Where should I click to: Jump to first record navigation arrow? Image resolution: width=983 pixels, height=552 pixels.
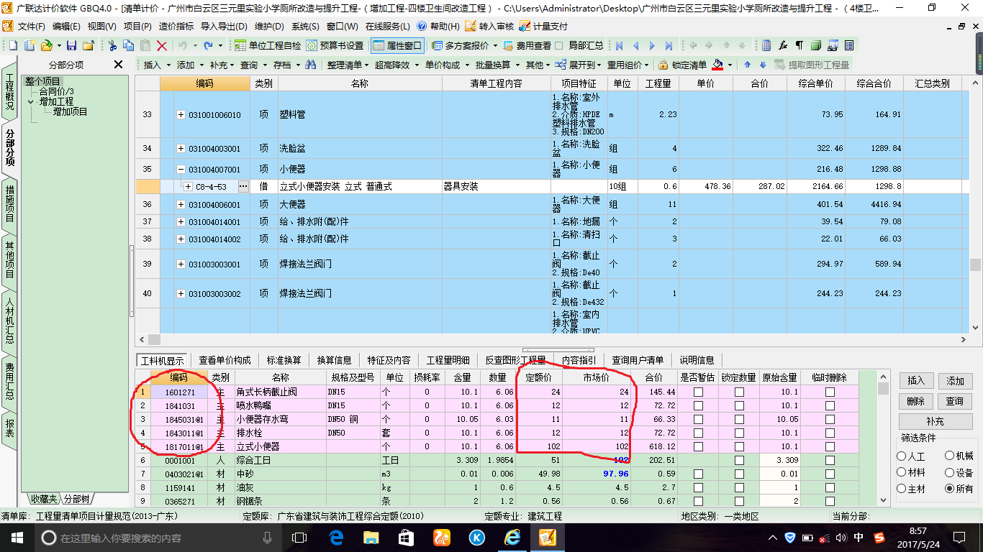coord(619,45)
